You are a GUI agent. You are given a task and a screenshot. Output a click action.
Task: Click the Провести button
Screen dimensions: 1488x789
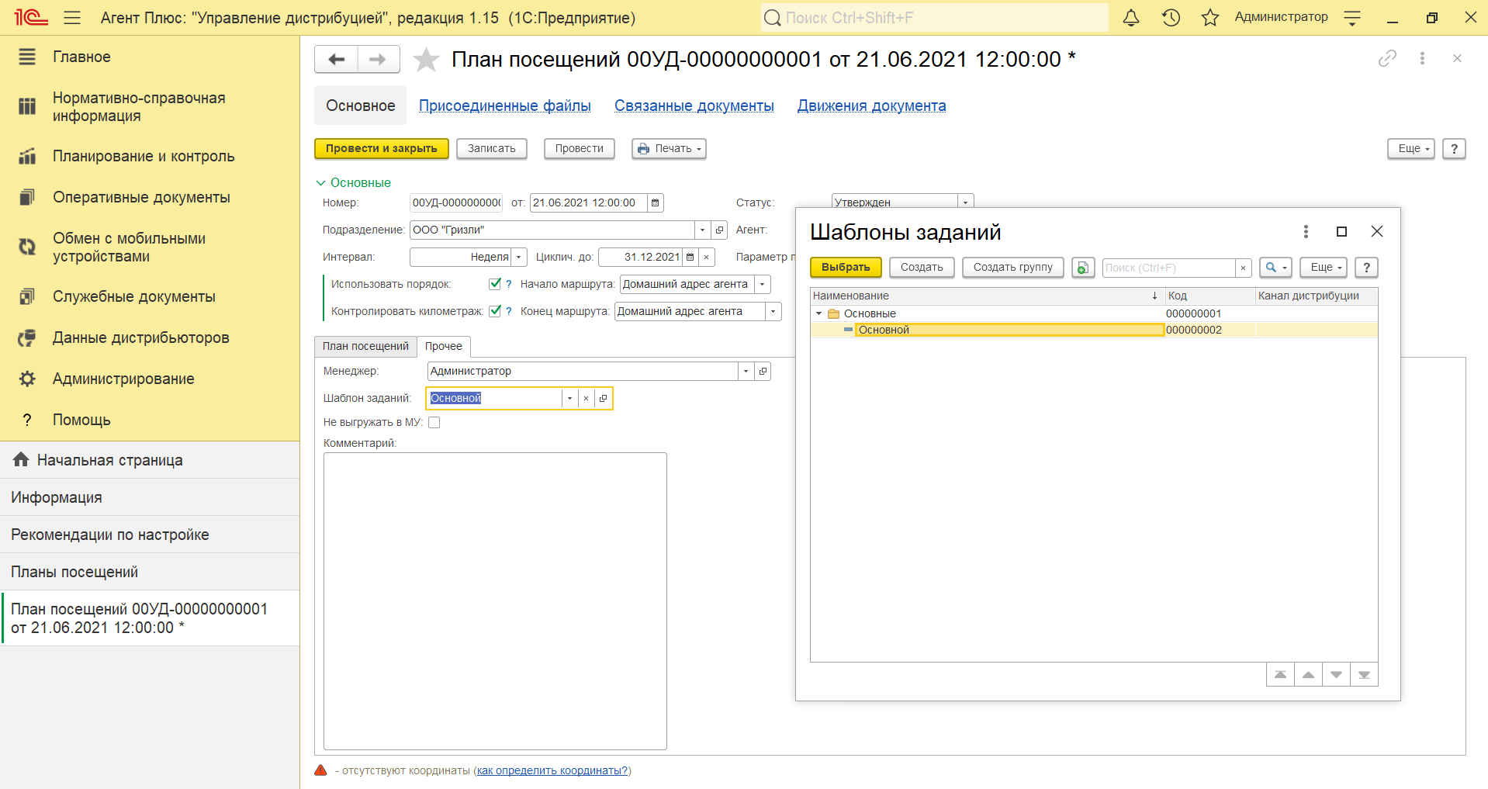tap(580, 148)
